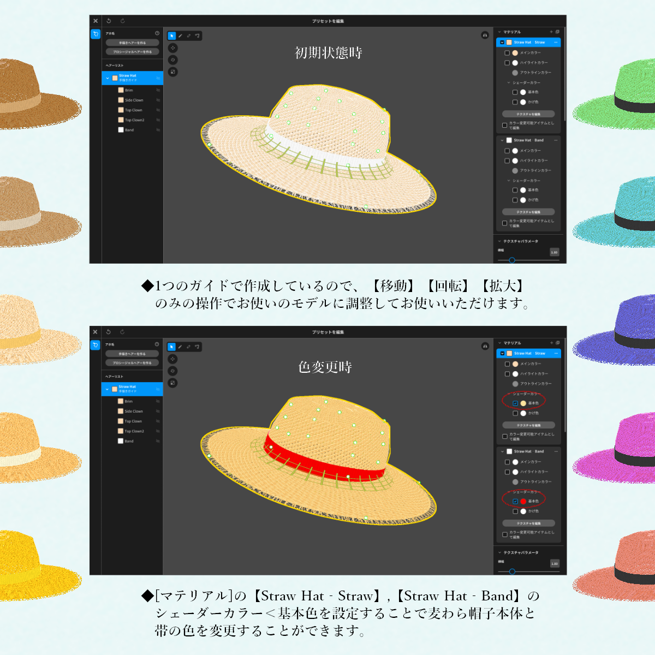The width and height of the screenshot is (655, 655).
Task: Select the arrow selection tool in 初期状態時 editor
Action: click(171, 36)
